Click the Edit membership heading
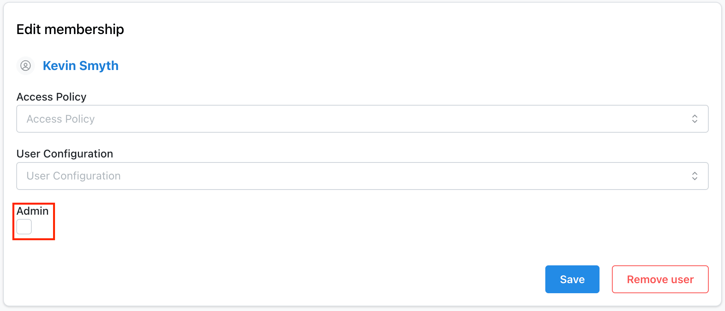The width and height of the screenshot is (725, 311). pyautogui.click(x=70, y=29)
